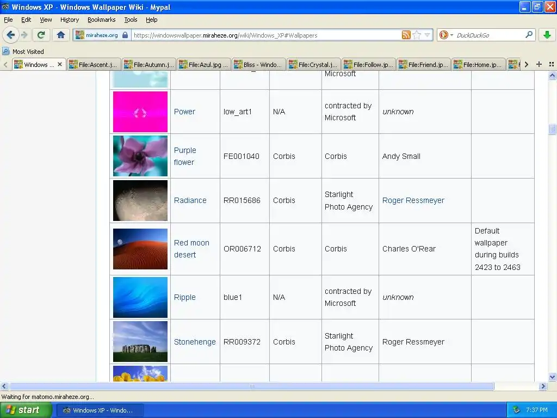Switch to the File:Azul.jpg tab
Image resolution: width=557 pixels, height=418 pixels.
[204, 64]
